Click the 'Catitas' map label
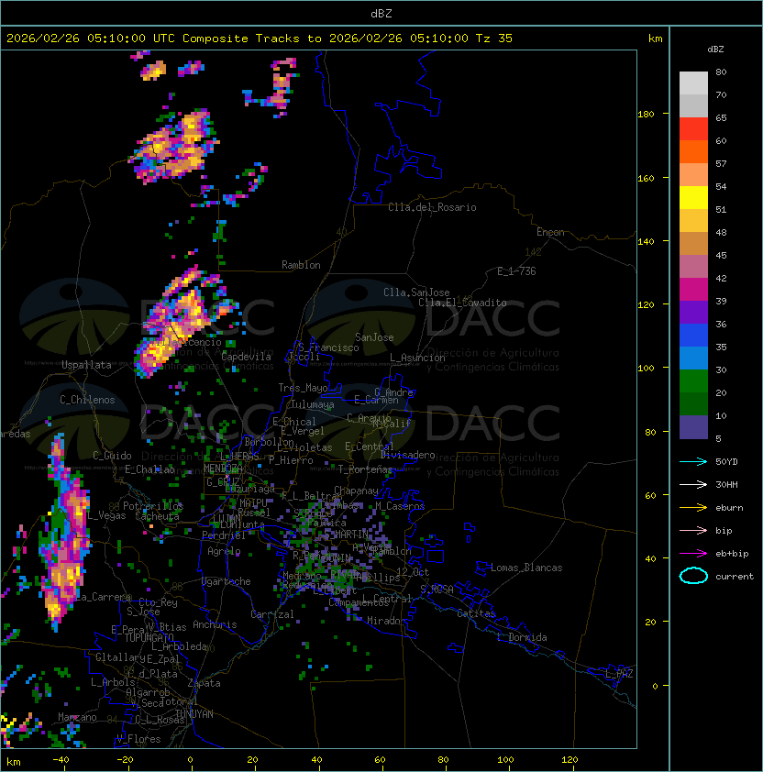 click(x=476, y=613)
